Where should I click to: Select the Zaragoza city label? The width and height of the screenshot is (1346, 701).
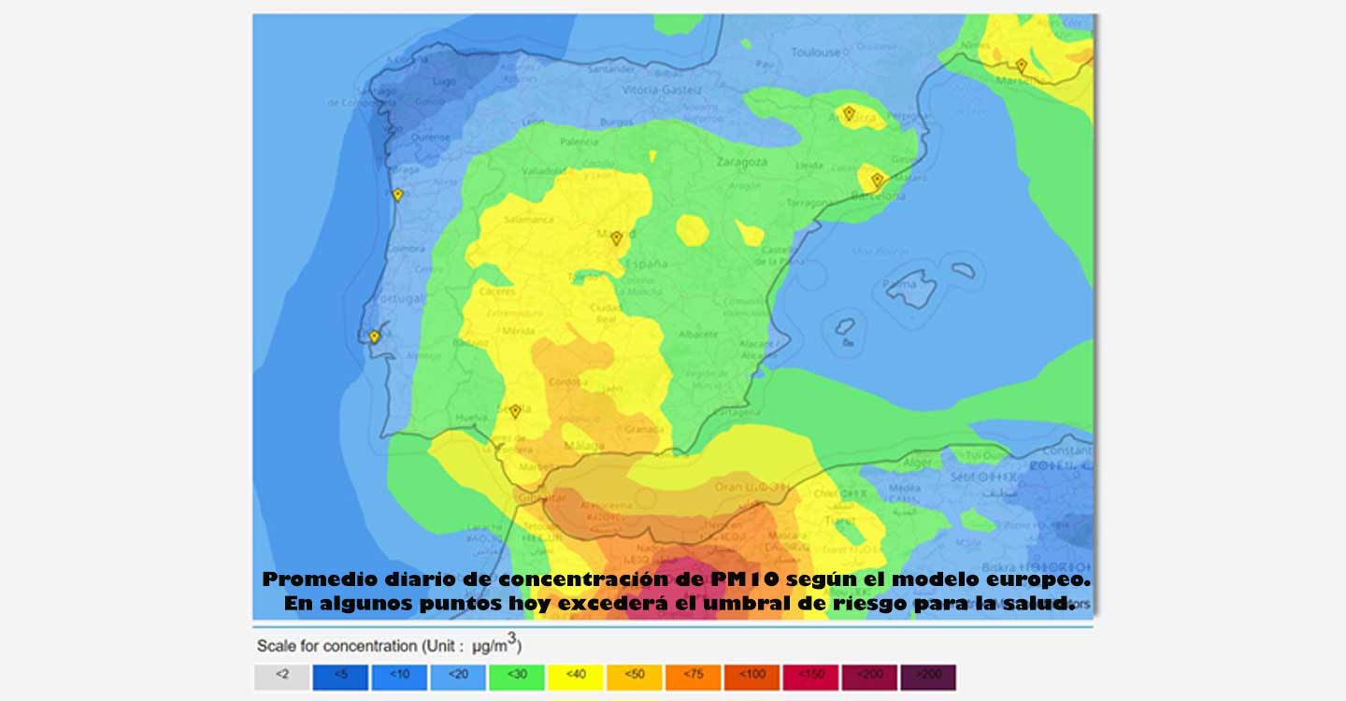click(x=741, y=162)
